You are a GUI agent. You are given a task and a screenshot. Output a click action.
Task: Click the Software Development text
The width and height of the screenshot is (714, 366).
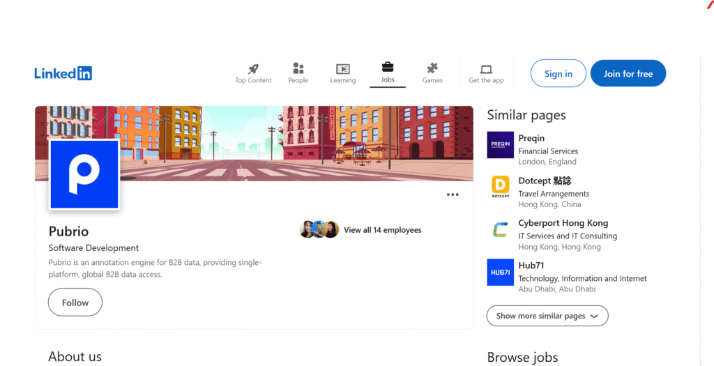coord(93,248)
